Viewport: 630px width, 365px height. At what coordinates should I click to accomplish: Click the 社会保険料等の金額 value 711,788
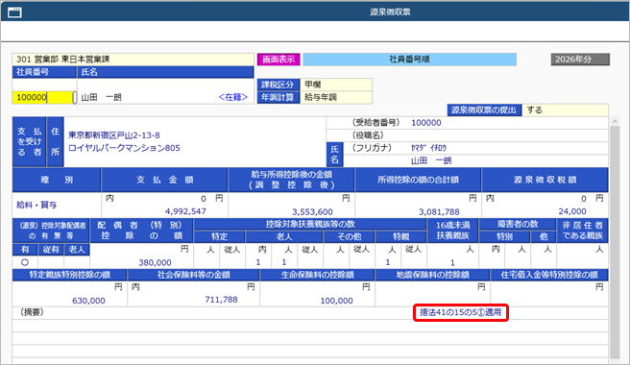[222, 300]
